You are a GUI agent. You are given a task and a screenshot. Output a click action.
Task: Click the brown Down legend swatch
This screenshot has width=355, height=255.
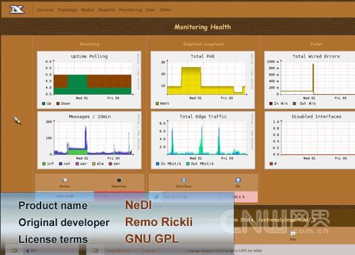click(x=58, y=103)
